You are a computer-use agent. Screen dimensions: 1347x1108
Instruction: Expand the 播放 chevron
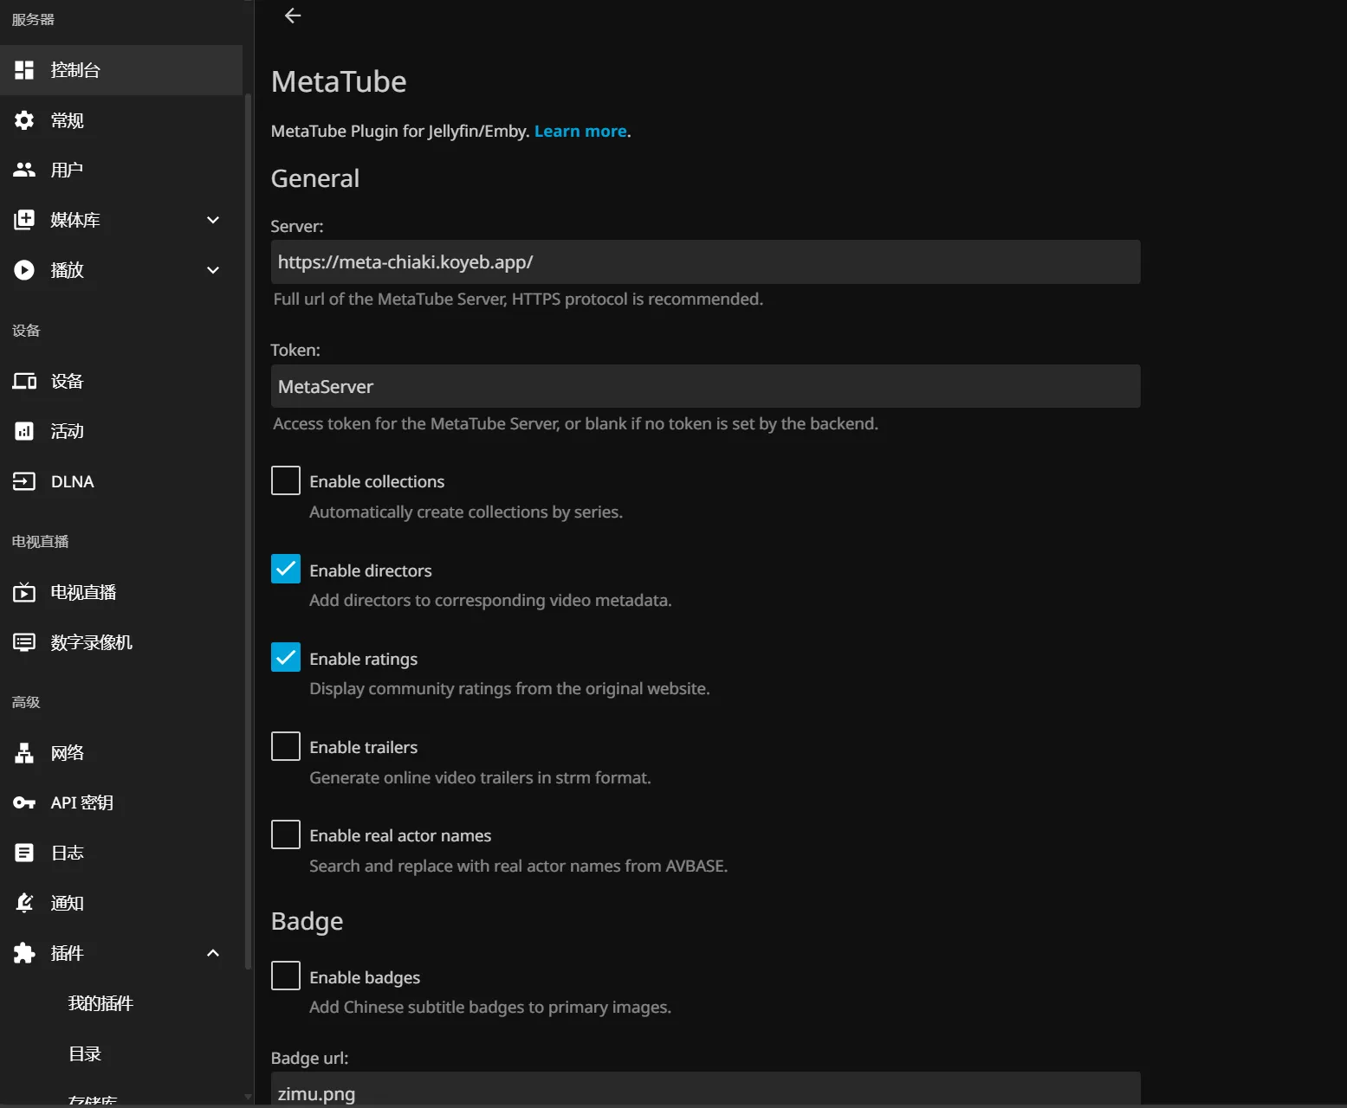[x=213, y=270]
